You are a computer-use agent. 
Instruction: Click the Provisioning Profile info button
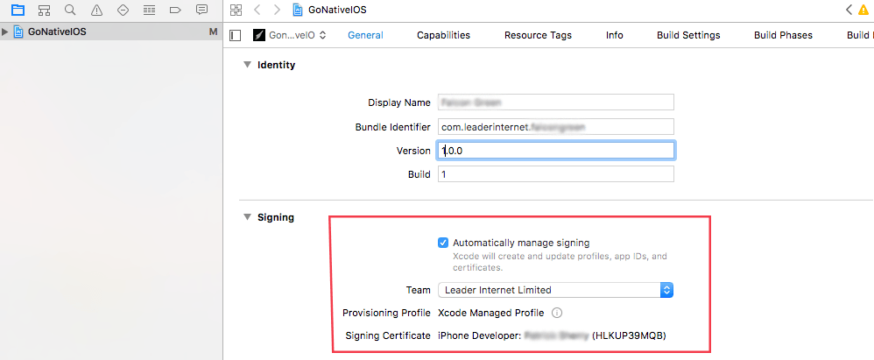click(556, 313)
